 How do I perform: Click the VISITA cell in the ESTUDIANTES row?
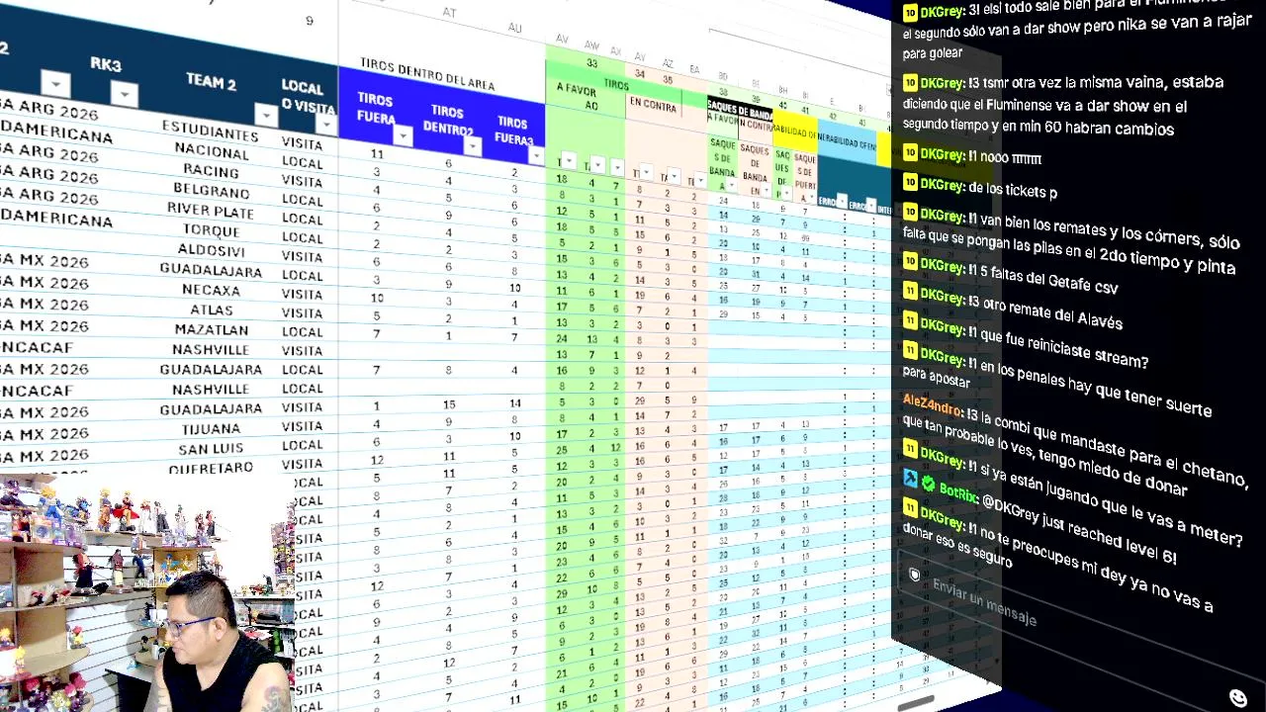pyautogui.click(x=302, y=142)
